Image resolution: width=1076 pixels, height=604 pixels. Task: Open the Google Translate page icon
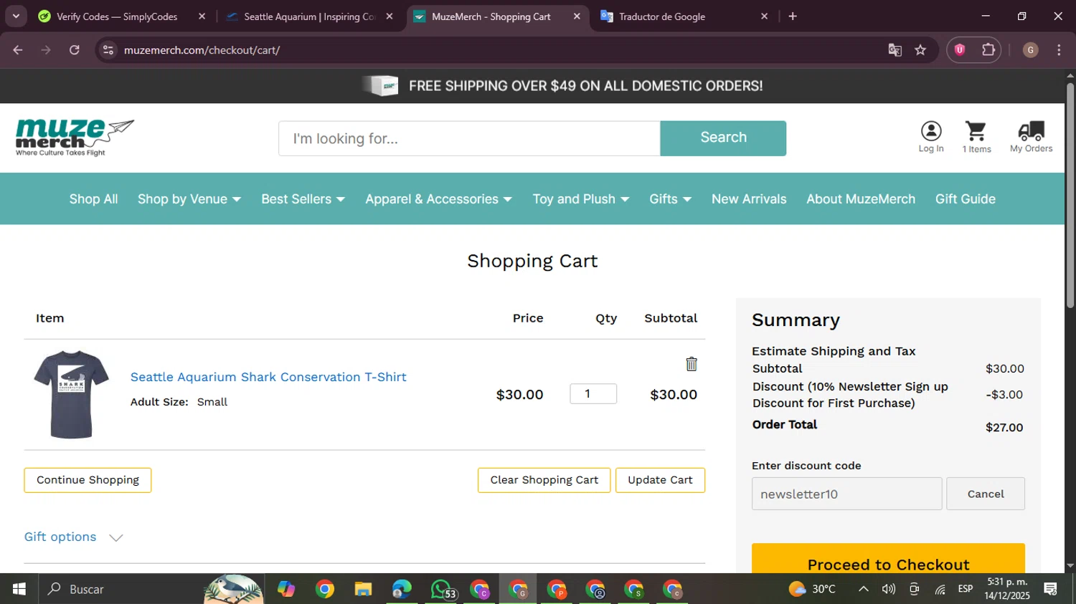[895, 50]
